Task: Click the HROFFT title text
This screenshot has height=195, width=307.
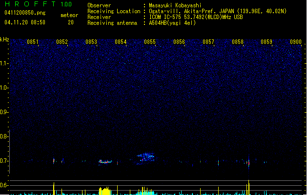Action: click(x=30, y=4)
